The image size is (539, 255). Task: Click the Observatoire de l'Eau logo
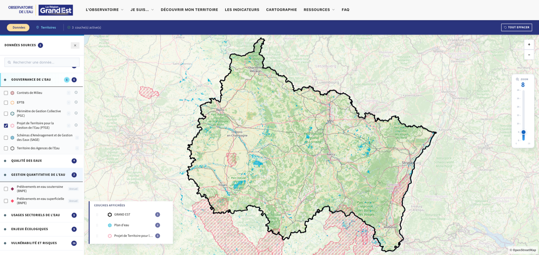pyautogui.click(x=21, y=9)
